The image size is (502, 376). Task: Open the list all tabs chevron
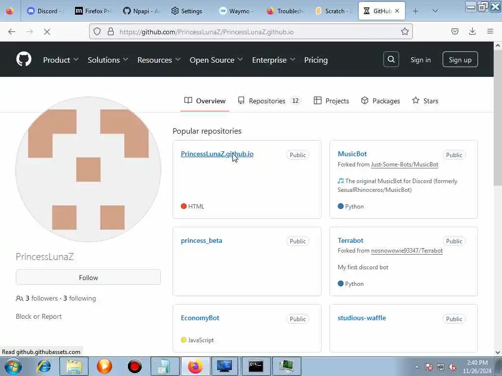(435, 11)
